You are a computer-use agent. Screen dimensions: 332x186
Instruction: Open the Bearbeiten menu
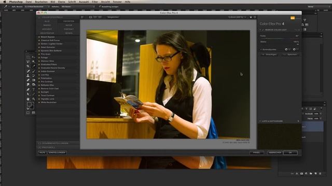point(41,2)
